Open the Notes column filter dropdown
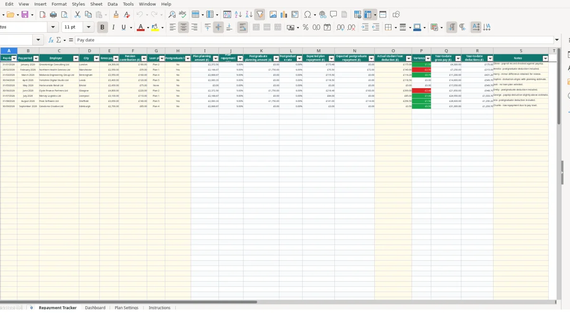This screenshot has width=570, height=320. (x=545, y=59)
